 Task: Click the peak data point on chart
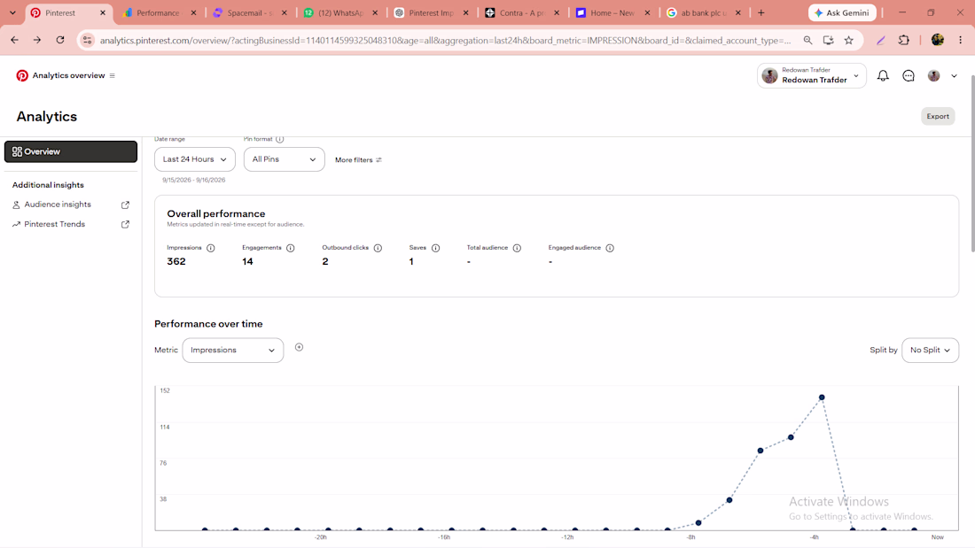(x=822, y=397)
